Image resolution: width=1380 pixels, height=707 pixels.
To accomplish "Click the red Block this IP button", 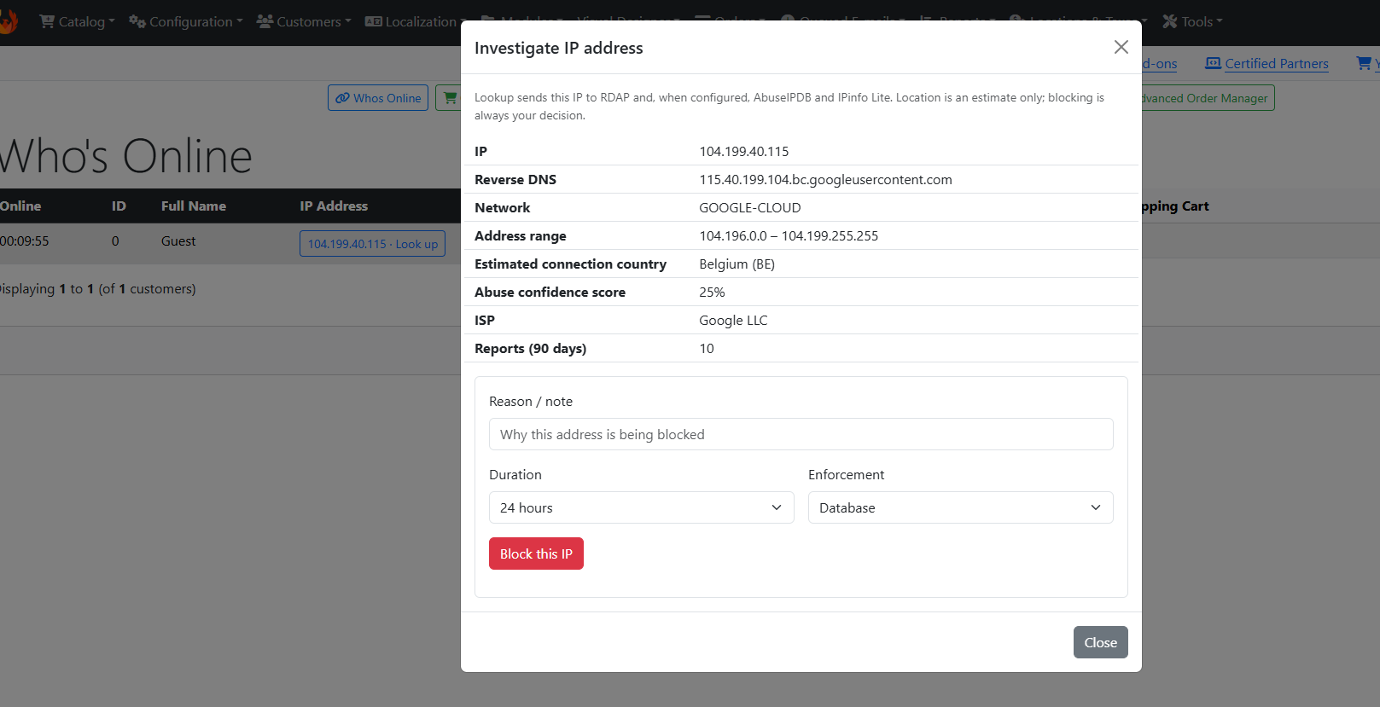I will point(536,553).
